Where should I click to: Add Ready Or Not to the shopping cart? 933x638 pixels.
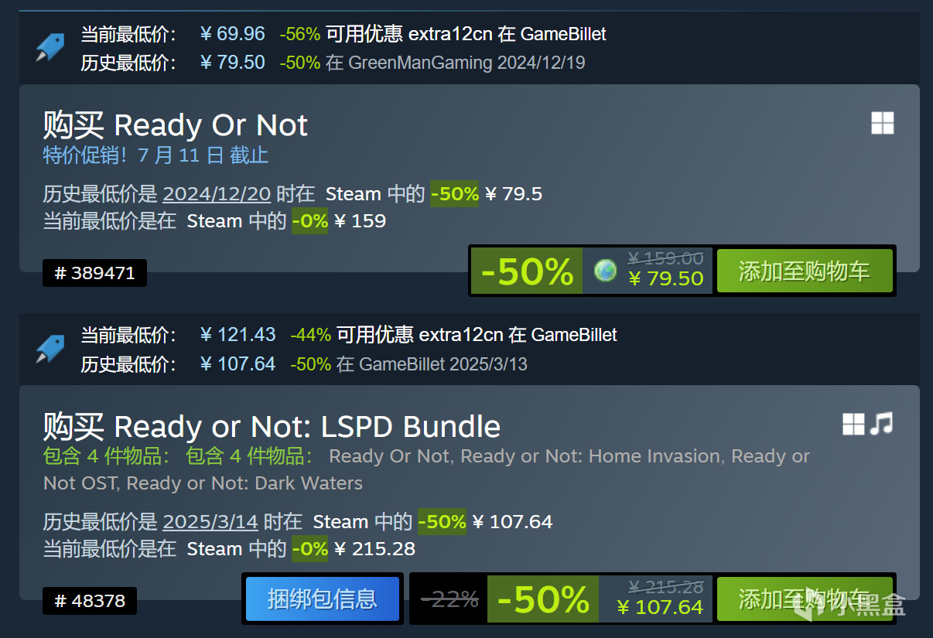(x=804, y=271)
